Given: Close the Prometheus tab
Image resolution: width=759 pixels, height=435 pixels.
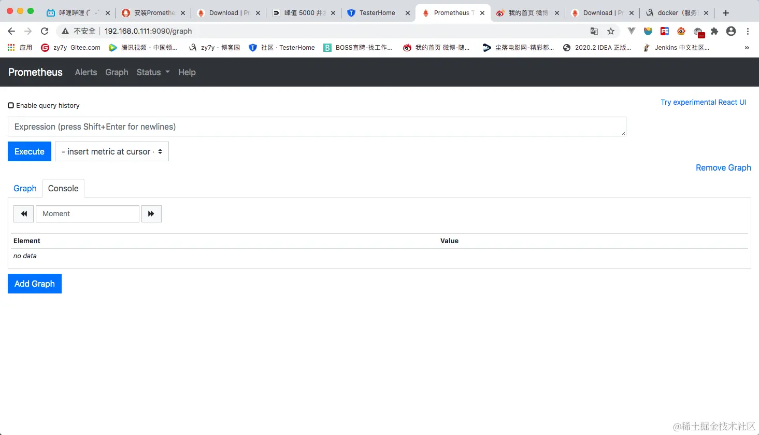Looking at the screenshot, I should (x=482, y=13).
